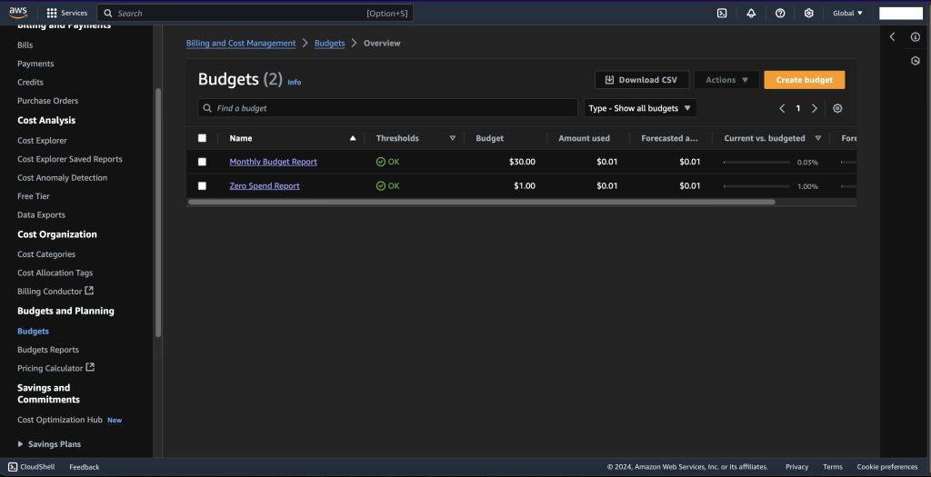Click the Budget column header
The width and height of the screenshot is (931, 477).
tap(490, 138)
